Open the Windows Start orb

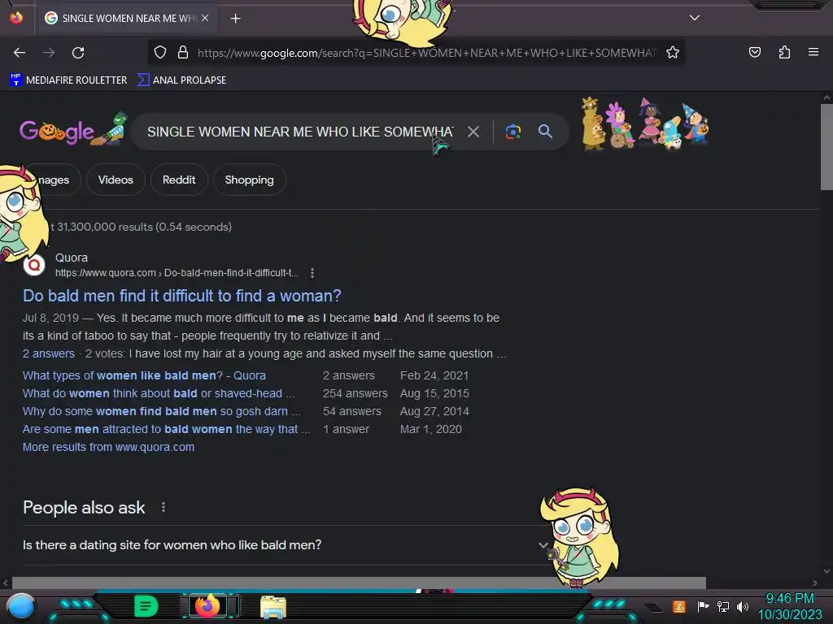[x=21, y=606]
